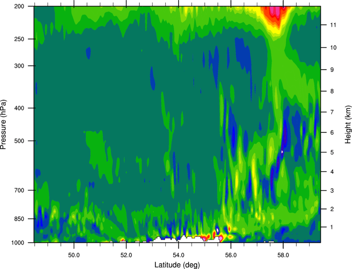Click the 56.0 latitude tick label

tap(231, 255)
